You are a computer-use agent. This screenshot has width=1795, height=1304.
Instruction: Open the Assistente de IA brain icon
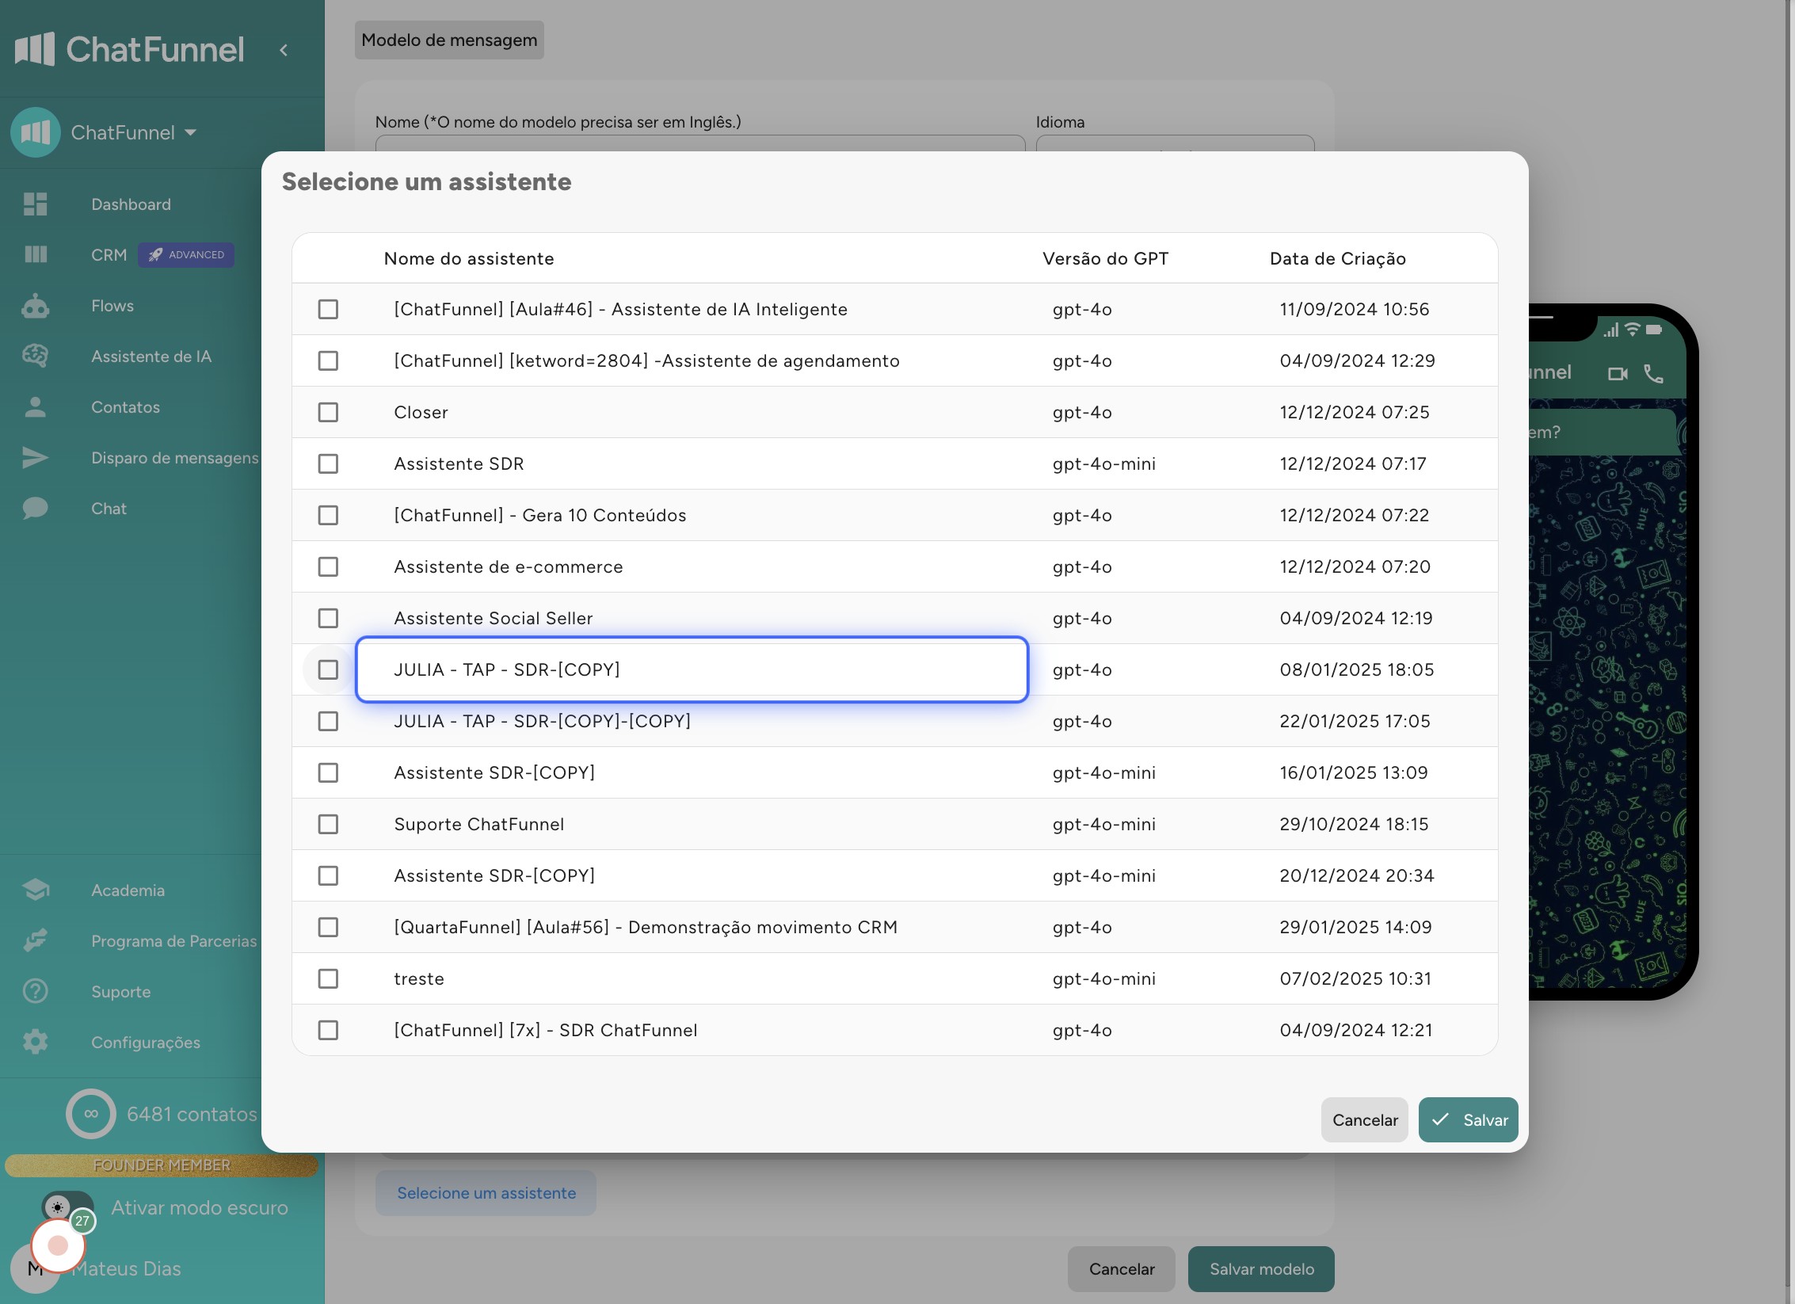click(36, 356)
